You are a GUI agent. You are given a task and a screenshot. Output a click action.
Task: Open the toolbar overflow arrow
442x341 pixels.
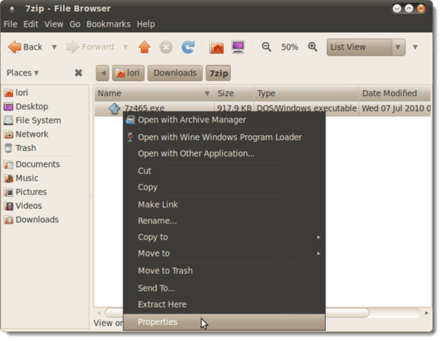click(415, 47)
